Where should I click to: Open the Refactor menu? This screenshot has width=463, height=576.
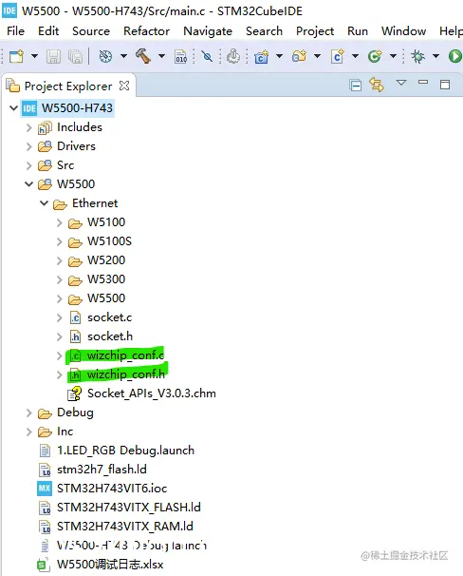(147, 31)
